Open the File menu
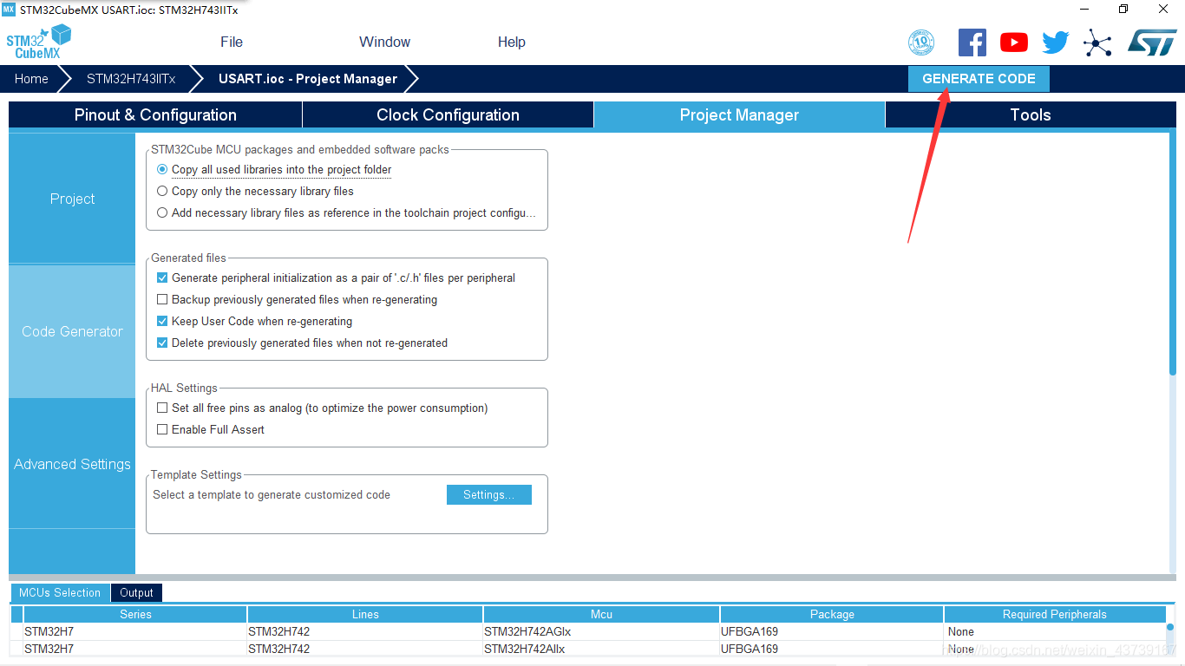Screen dimensions: 1185x666 232,42
